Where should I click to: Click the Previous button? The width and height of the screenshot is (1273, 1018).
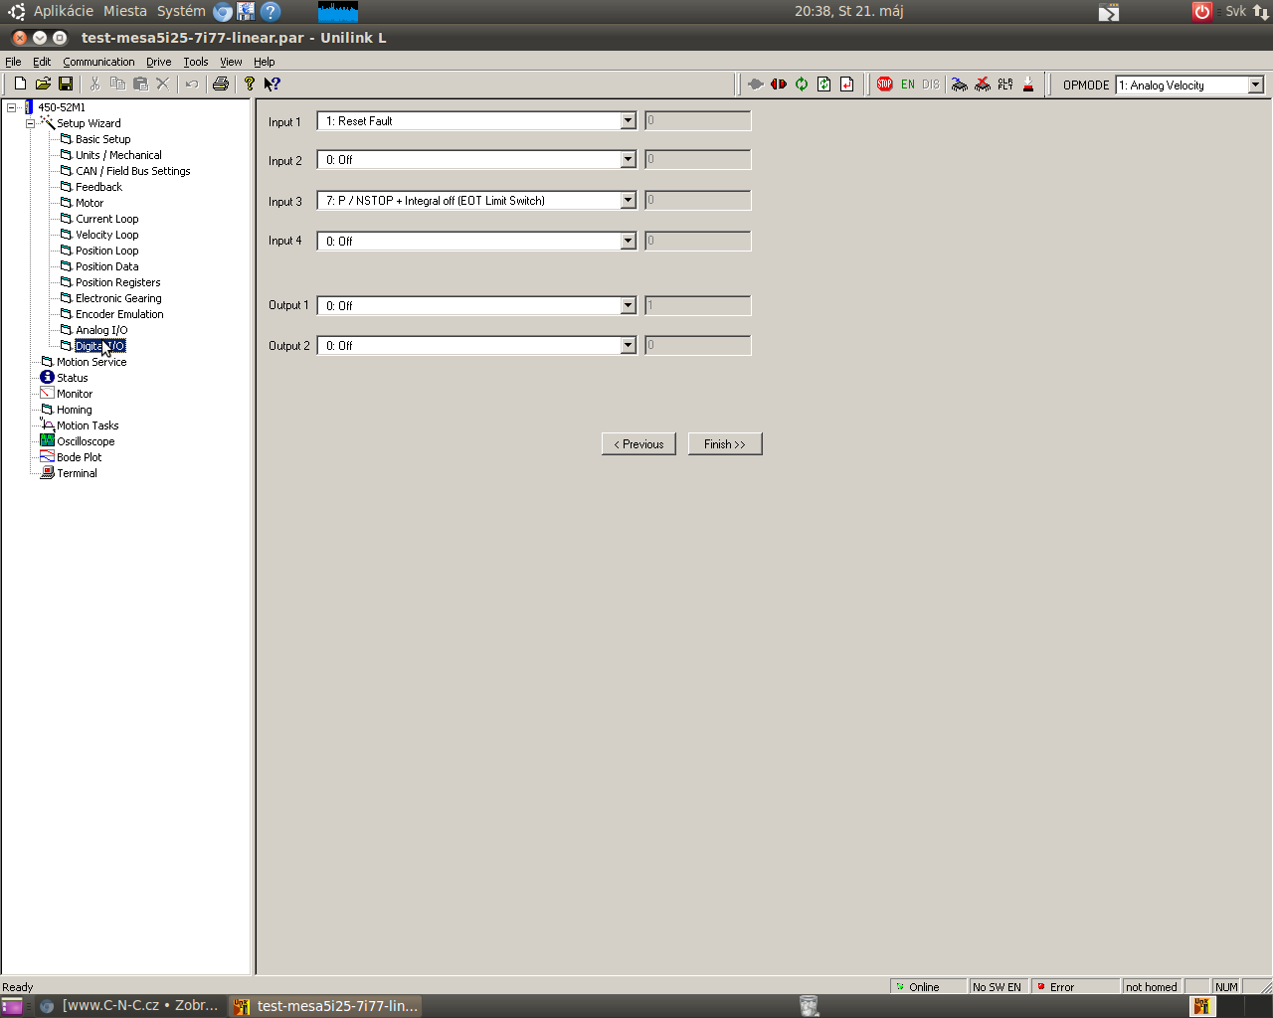point(638,444)
